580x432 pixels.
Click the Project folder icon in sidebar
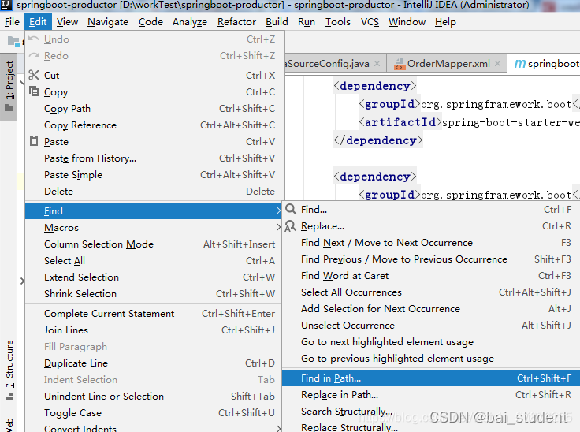(9, 108)
